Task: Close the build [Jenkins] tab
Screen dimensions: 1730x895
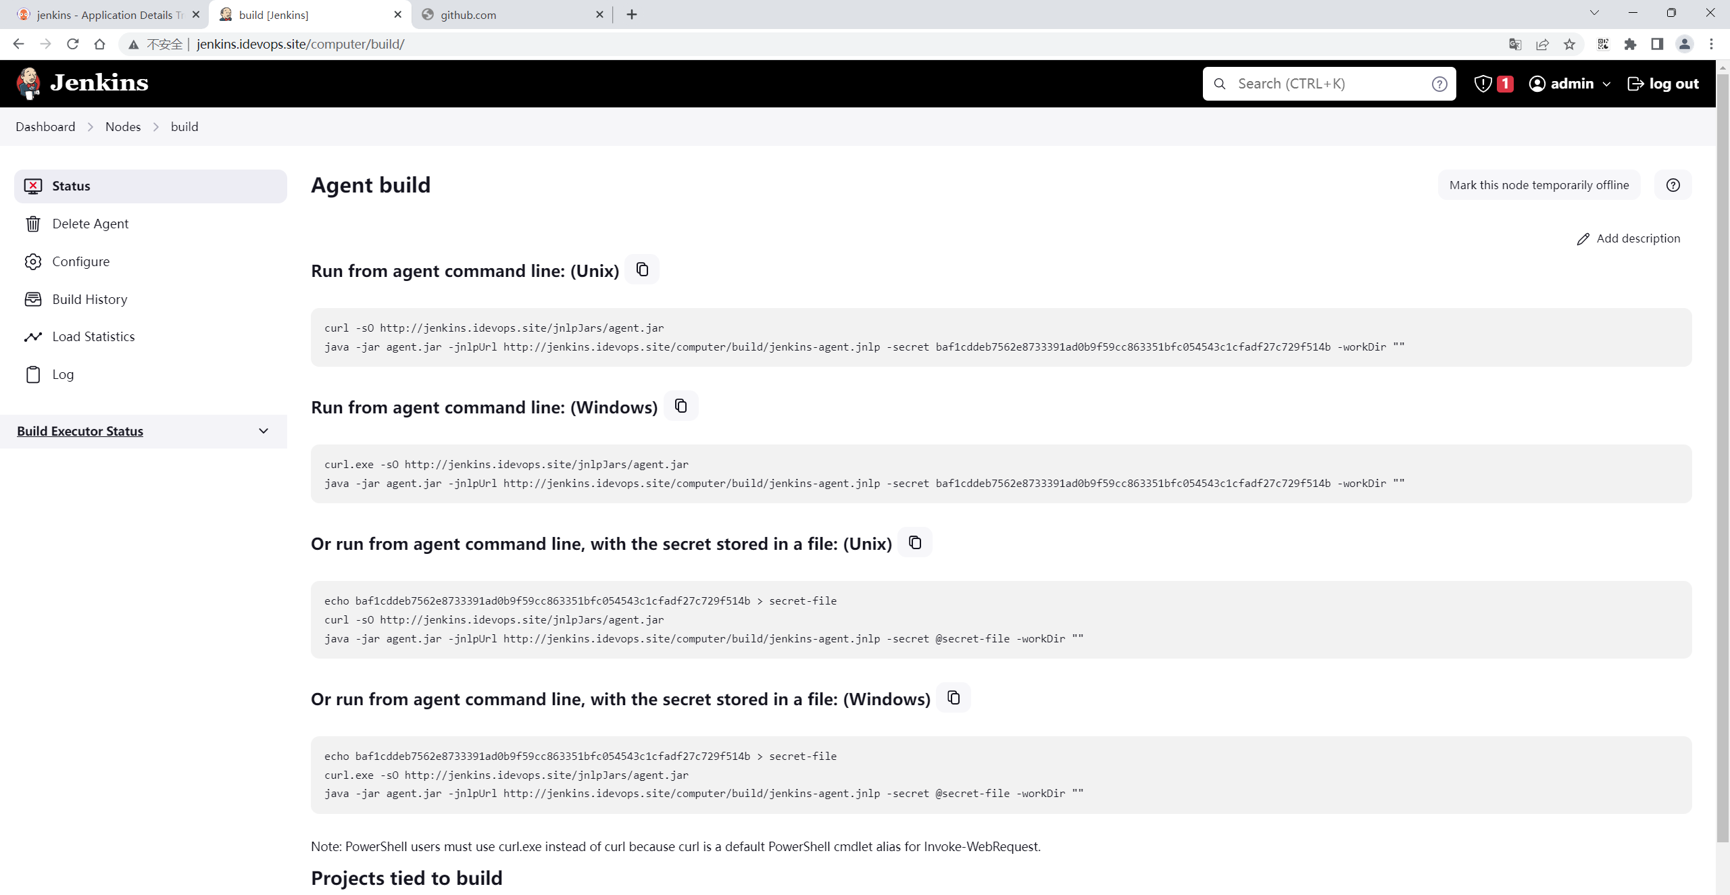Action: coord(397,14)
